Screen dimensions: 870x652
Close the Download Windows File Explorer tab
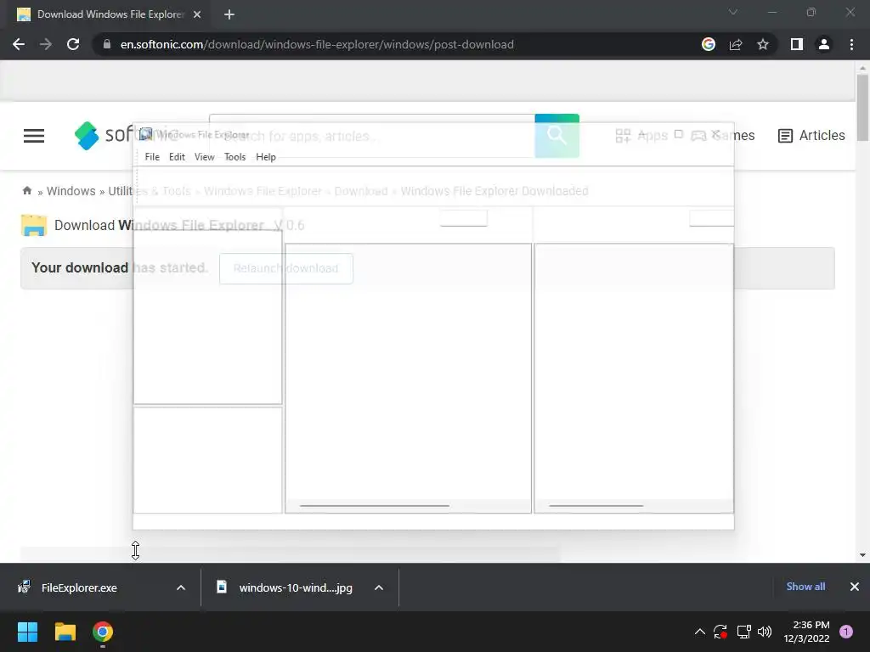197,14
